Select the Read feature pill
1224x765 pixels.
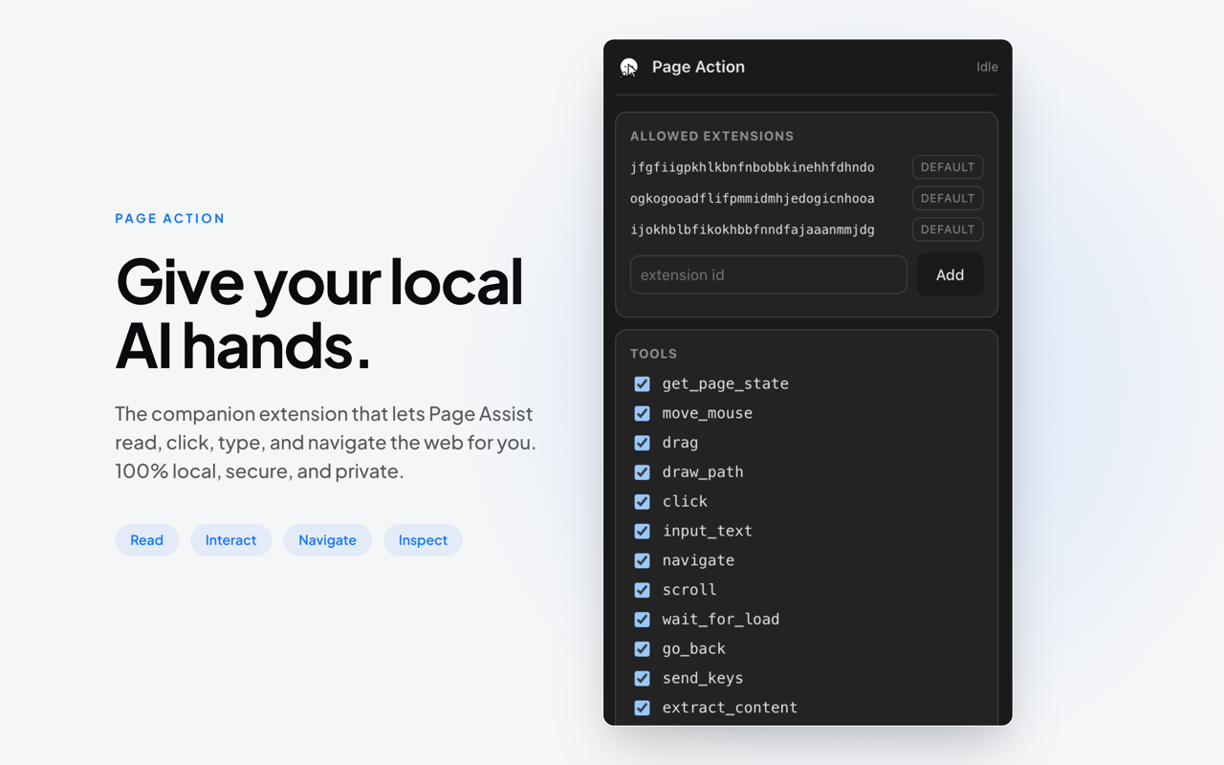click(146, 540)
